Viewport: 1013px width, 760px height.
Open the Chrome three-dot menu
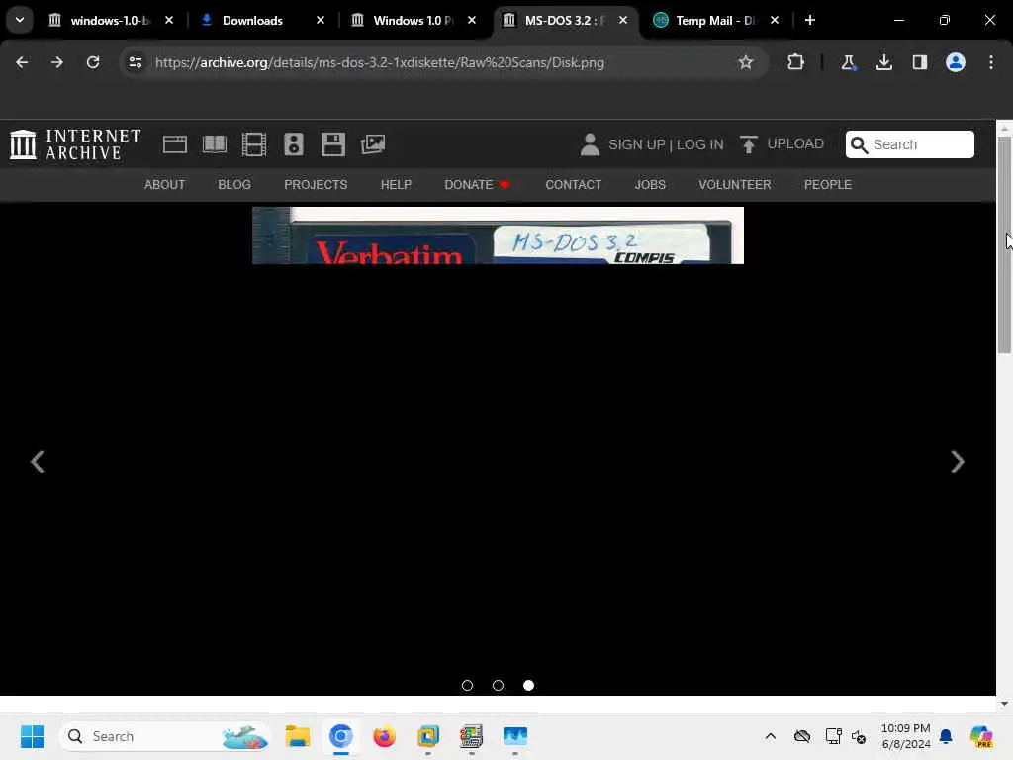[x=991, y=62]
